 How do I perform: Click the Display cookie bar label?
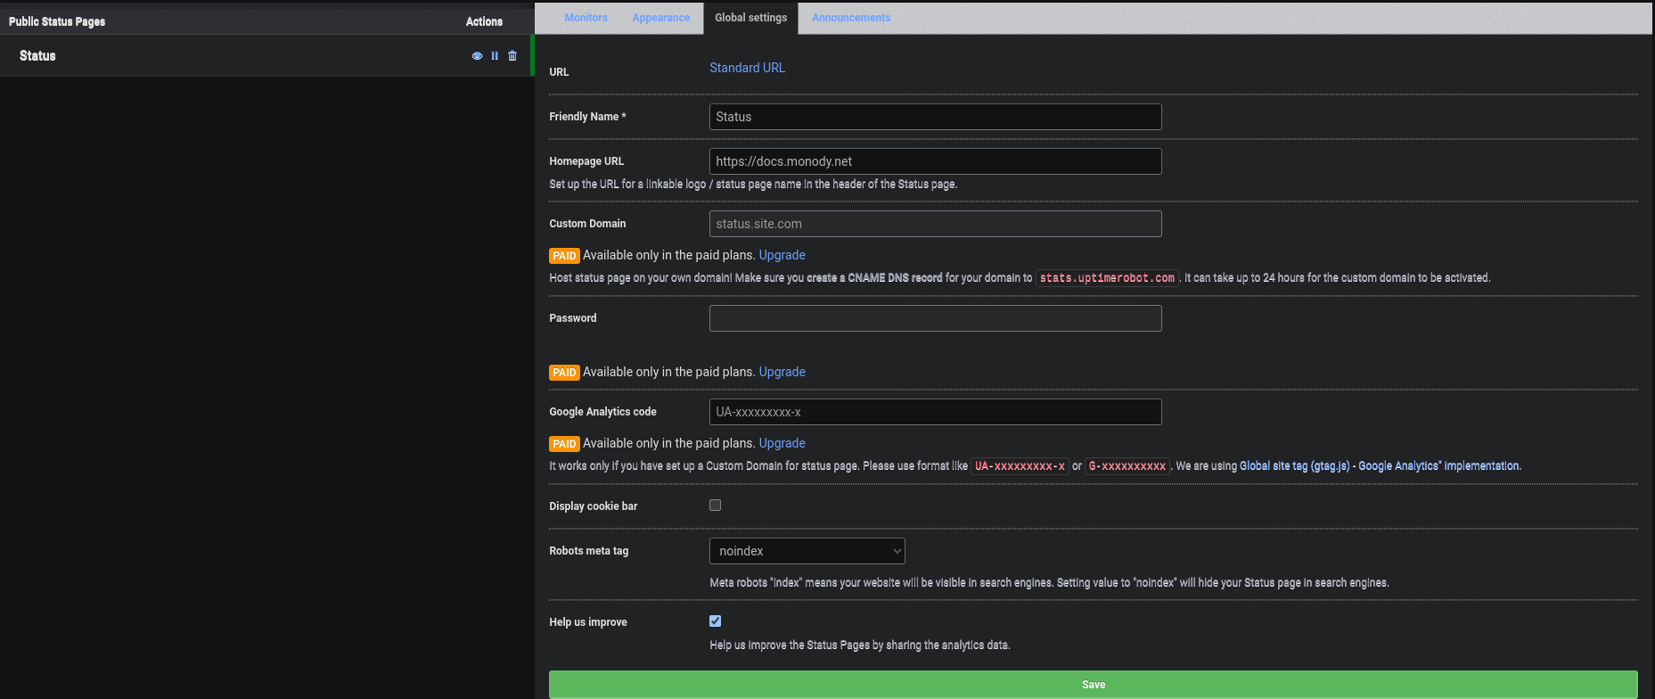point(594,506)
